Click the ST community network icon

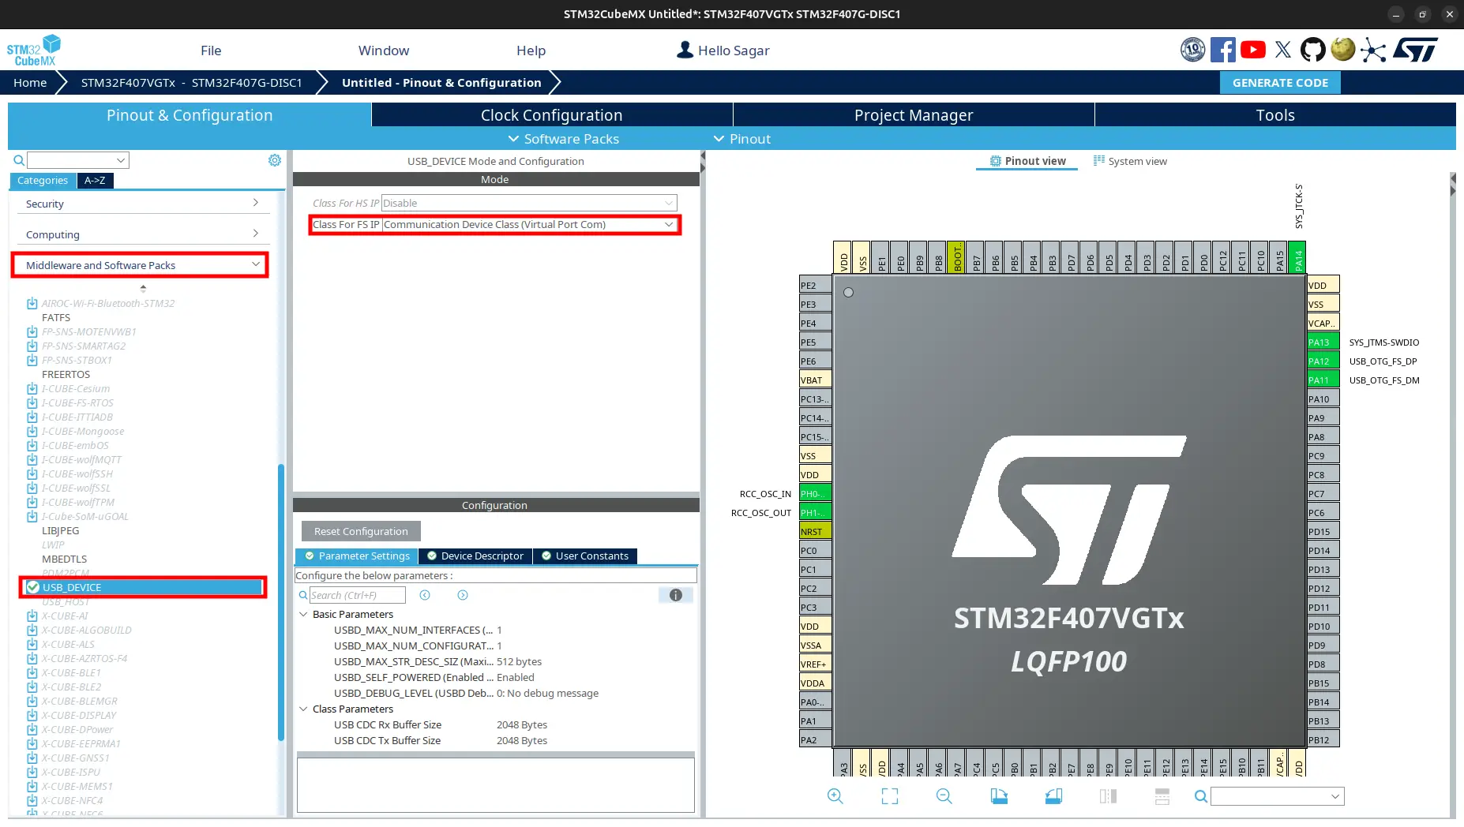pos(1373,51)
